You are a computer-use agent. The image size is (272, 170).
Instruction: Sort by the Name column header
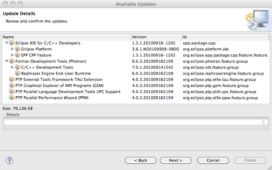point(66,37)
